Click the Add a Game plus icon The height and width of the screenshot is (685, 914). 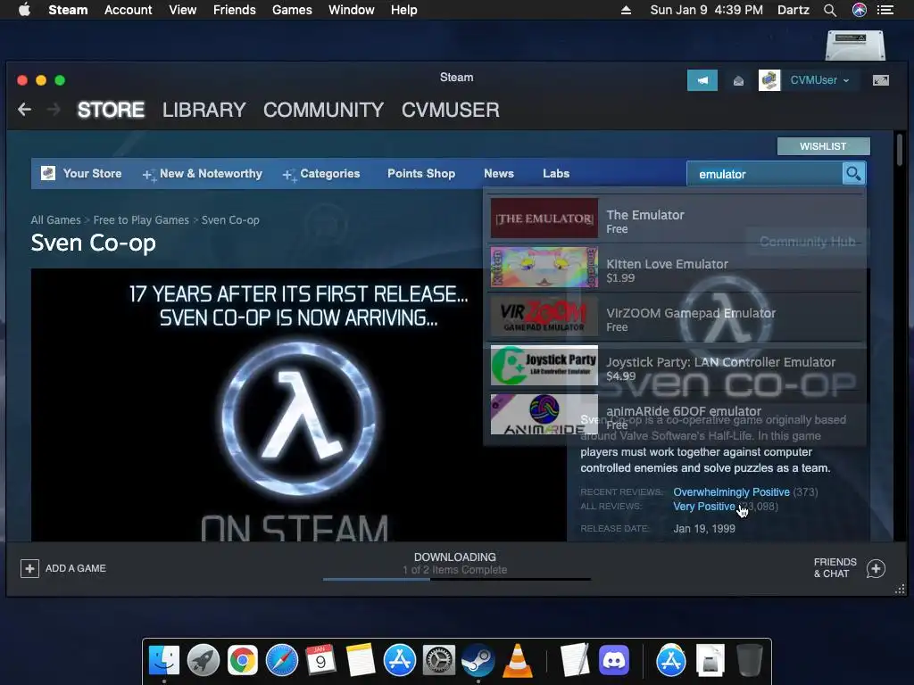[29, 568]
